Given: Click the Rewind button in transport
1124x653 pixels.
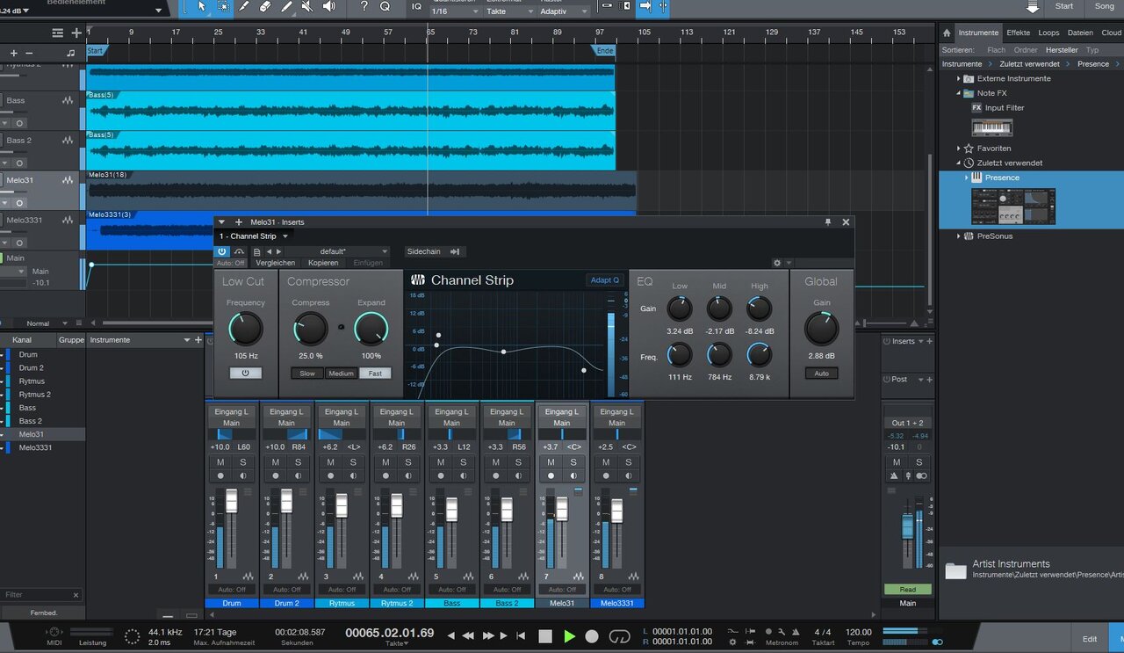Looking at the screenshot, I should coord(468,635).
